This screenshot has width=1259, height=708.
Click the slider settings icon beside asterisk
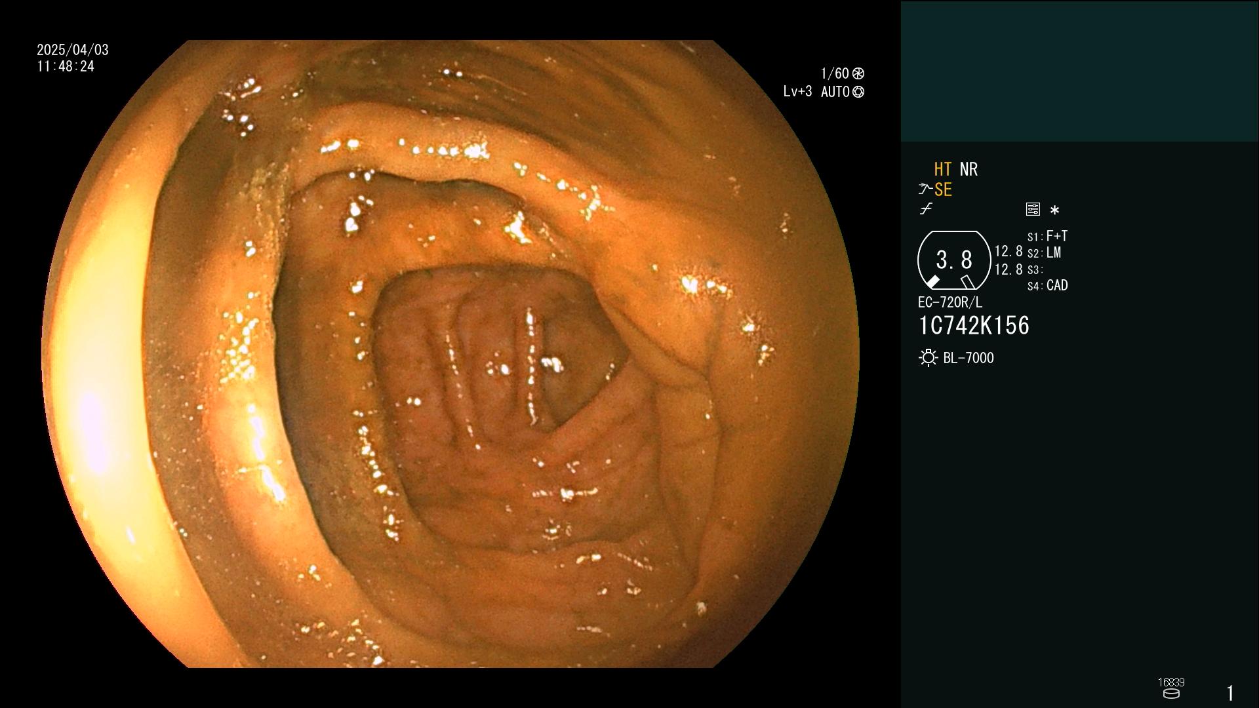tap(1033, 209)
